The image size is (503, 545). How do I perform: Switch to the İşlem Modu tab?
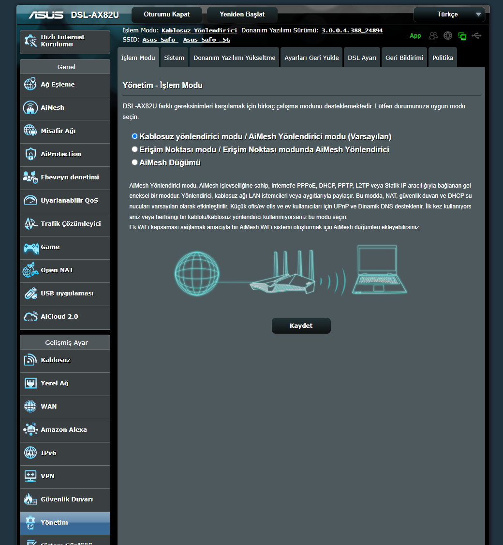click(138, 58)
